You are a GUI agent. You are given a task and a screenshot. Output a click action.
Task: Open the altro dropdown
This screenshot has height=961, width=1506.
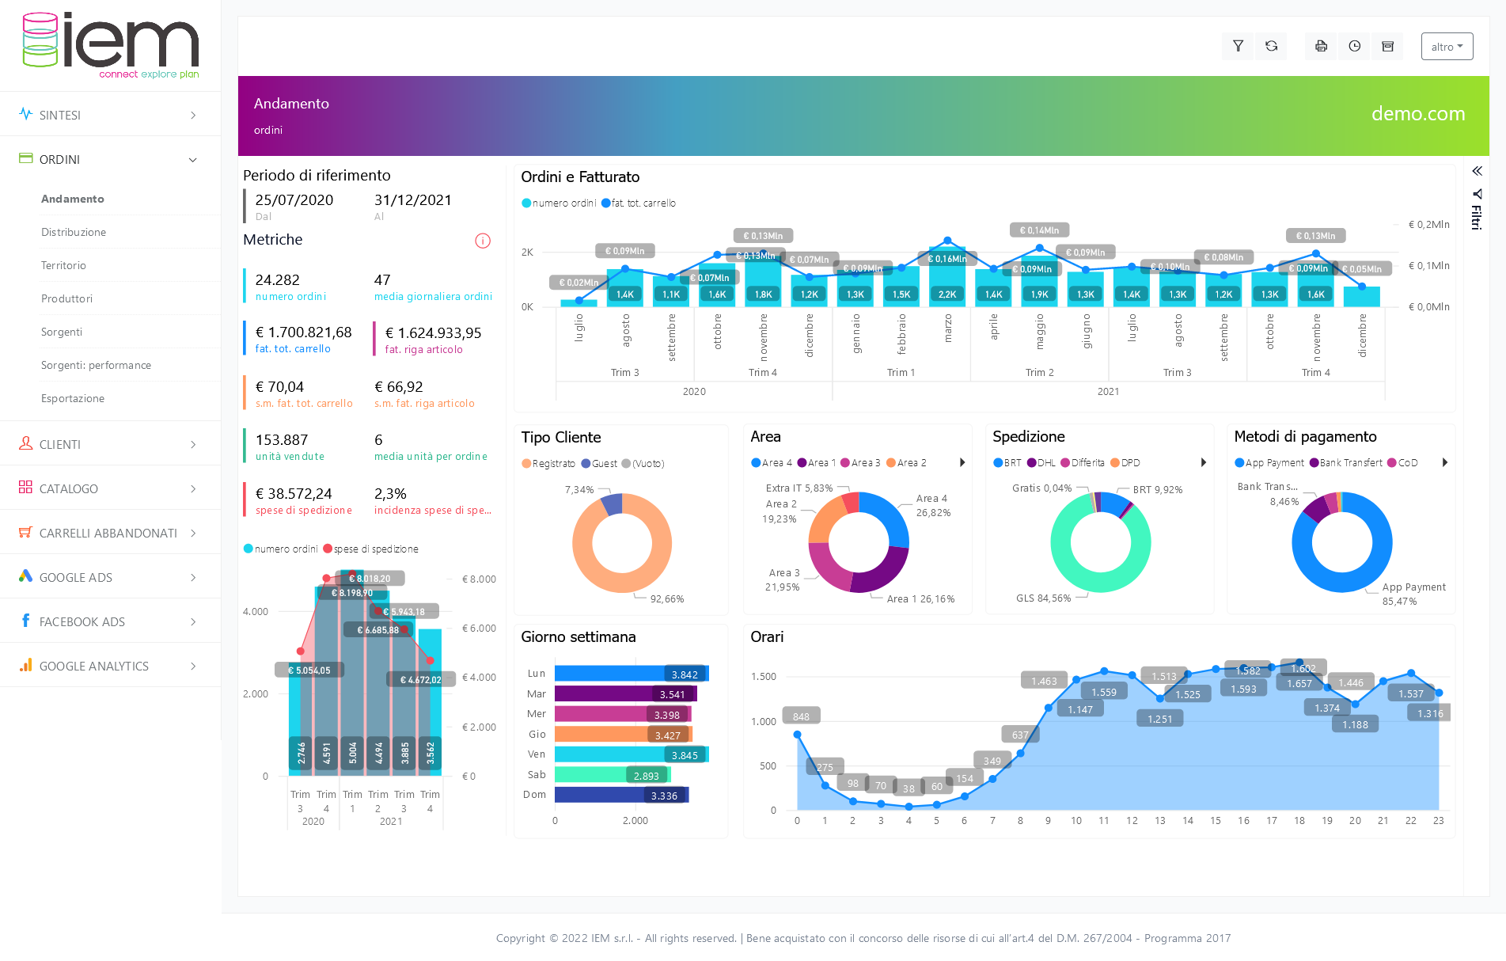click(1447, 47)
